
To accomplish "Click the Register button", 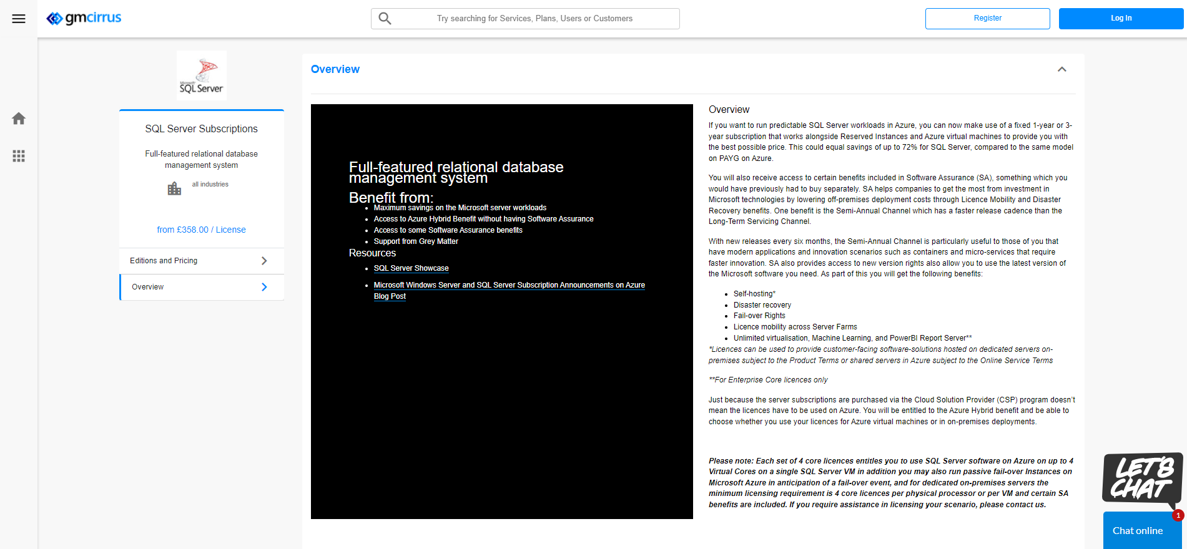I will (x=988, y=19).
